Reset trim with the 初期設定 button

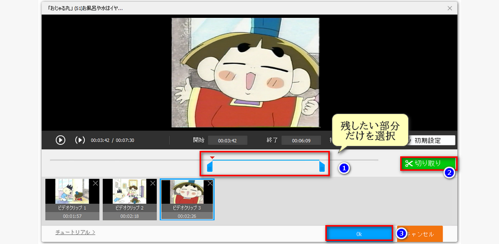coord(431,140)
